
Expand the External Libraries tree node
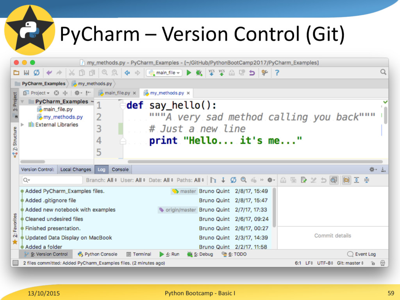(22, 125)
